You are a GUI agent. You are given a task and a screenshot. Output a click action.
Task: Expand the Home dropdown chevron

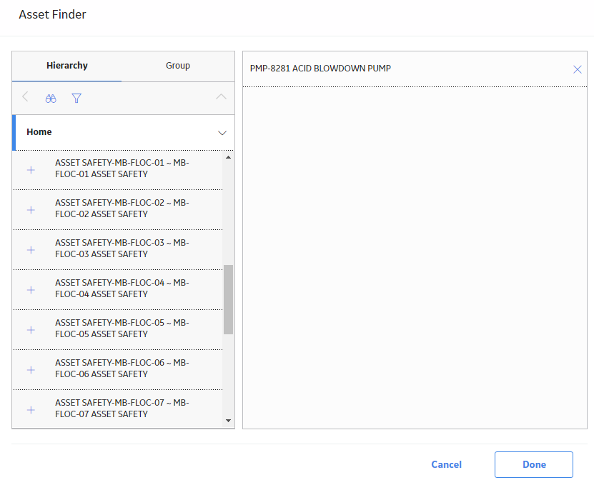(x=222, y=133)
